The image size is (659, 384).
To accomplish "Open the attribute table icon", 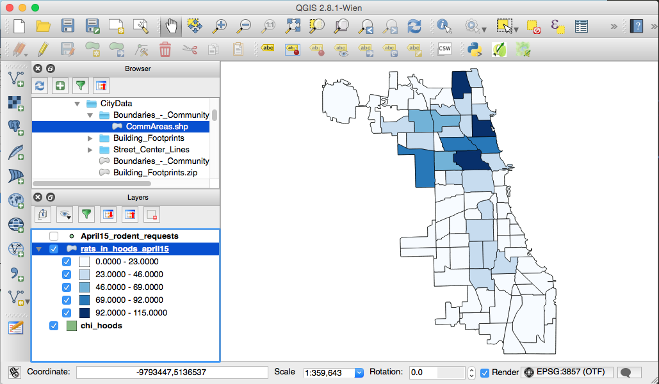I will tap(581, 26).
